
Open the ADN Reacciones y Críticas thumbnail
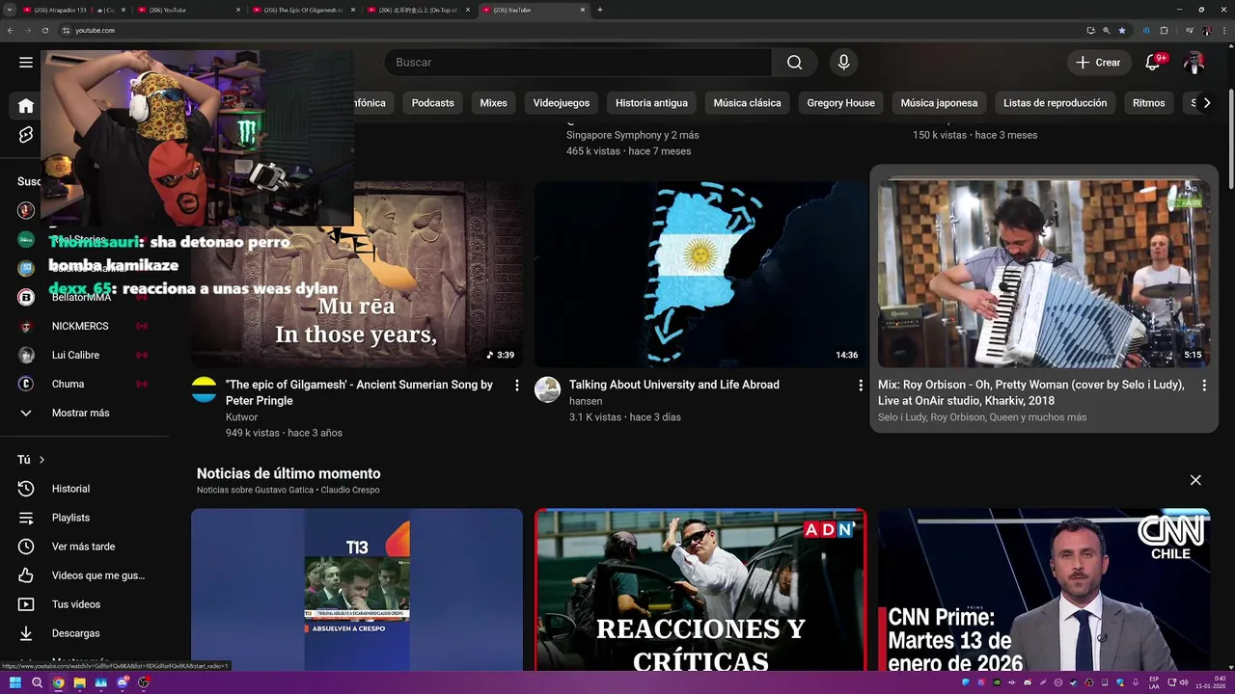[700, 590]
